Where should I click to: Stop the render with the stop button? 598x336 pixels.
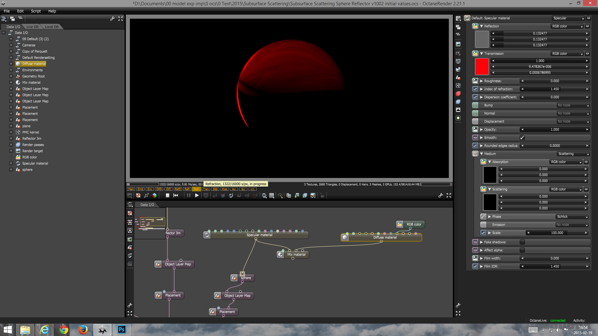167,195
